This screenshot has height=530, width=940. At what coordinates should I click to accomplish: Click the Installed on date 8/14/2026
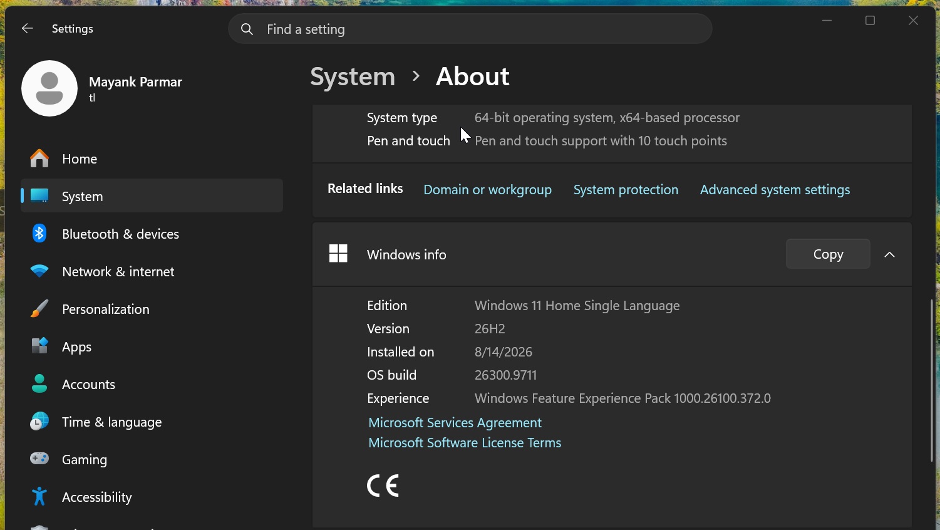pos(504,352)
